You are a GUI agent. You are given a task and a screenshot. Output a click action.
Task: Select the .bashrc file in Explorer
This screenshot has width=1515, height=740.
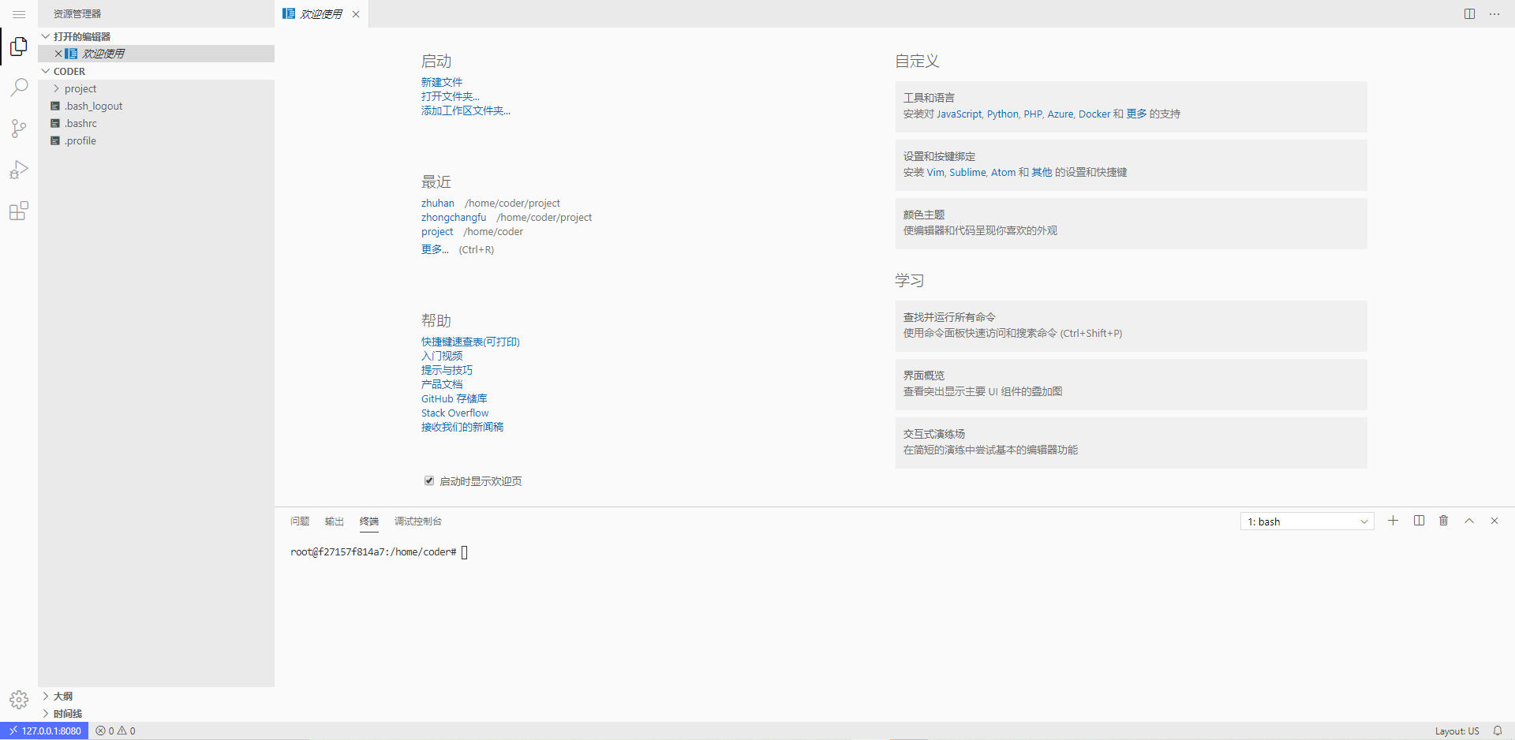(x=80, y=123)
